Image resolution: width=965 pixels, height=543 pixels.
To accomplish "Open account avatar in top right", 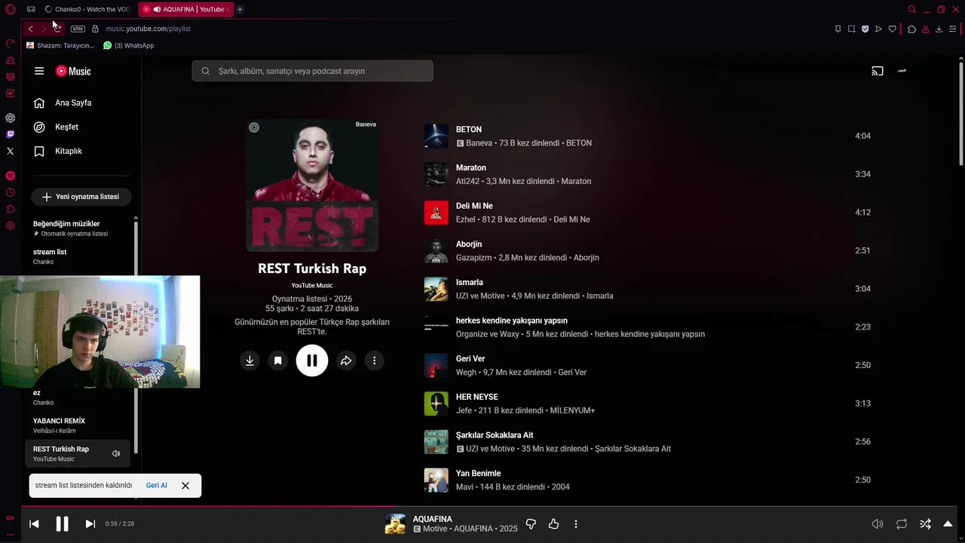I will (902, 71).
